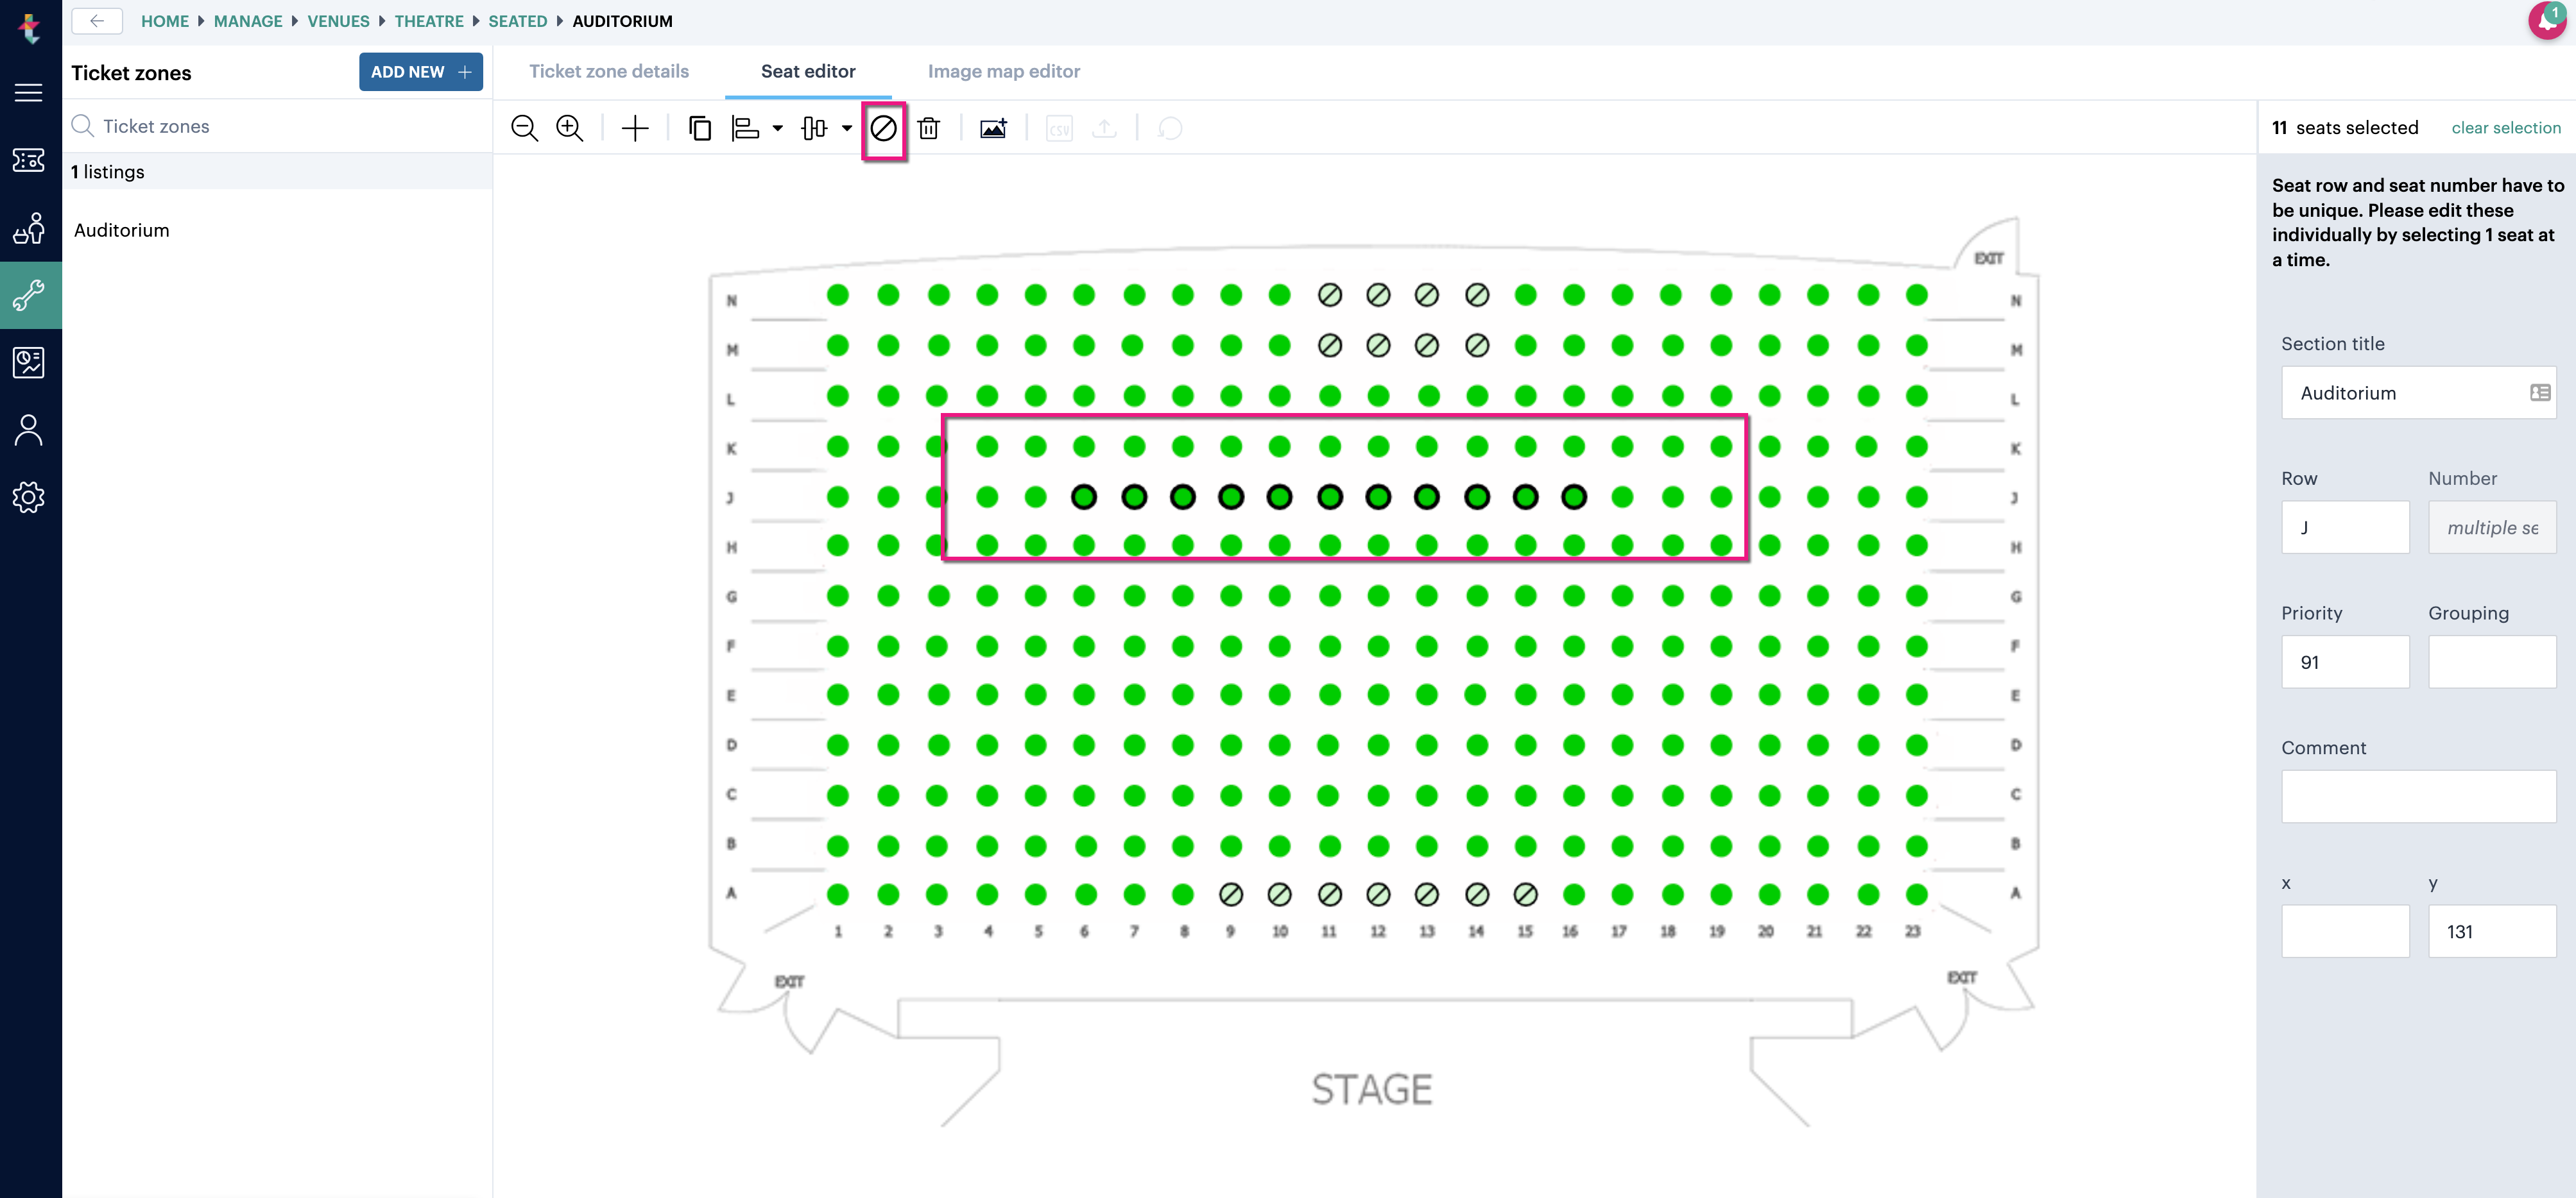Click the icon inside Section title field

(2540, 392)
